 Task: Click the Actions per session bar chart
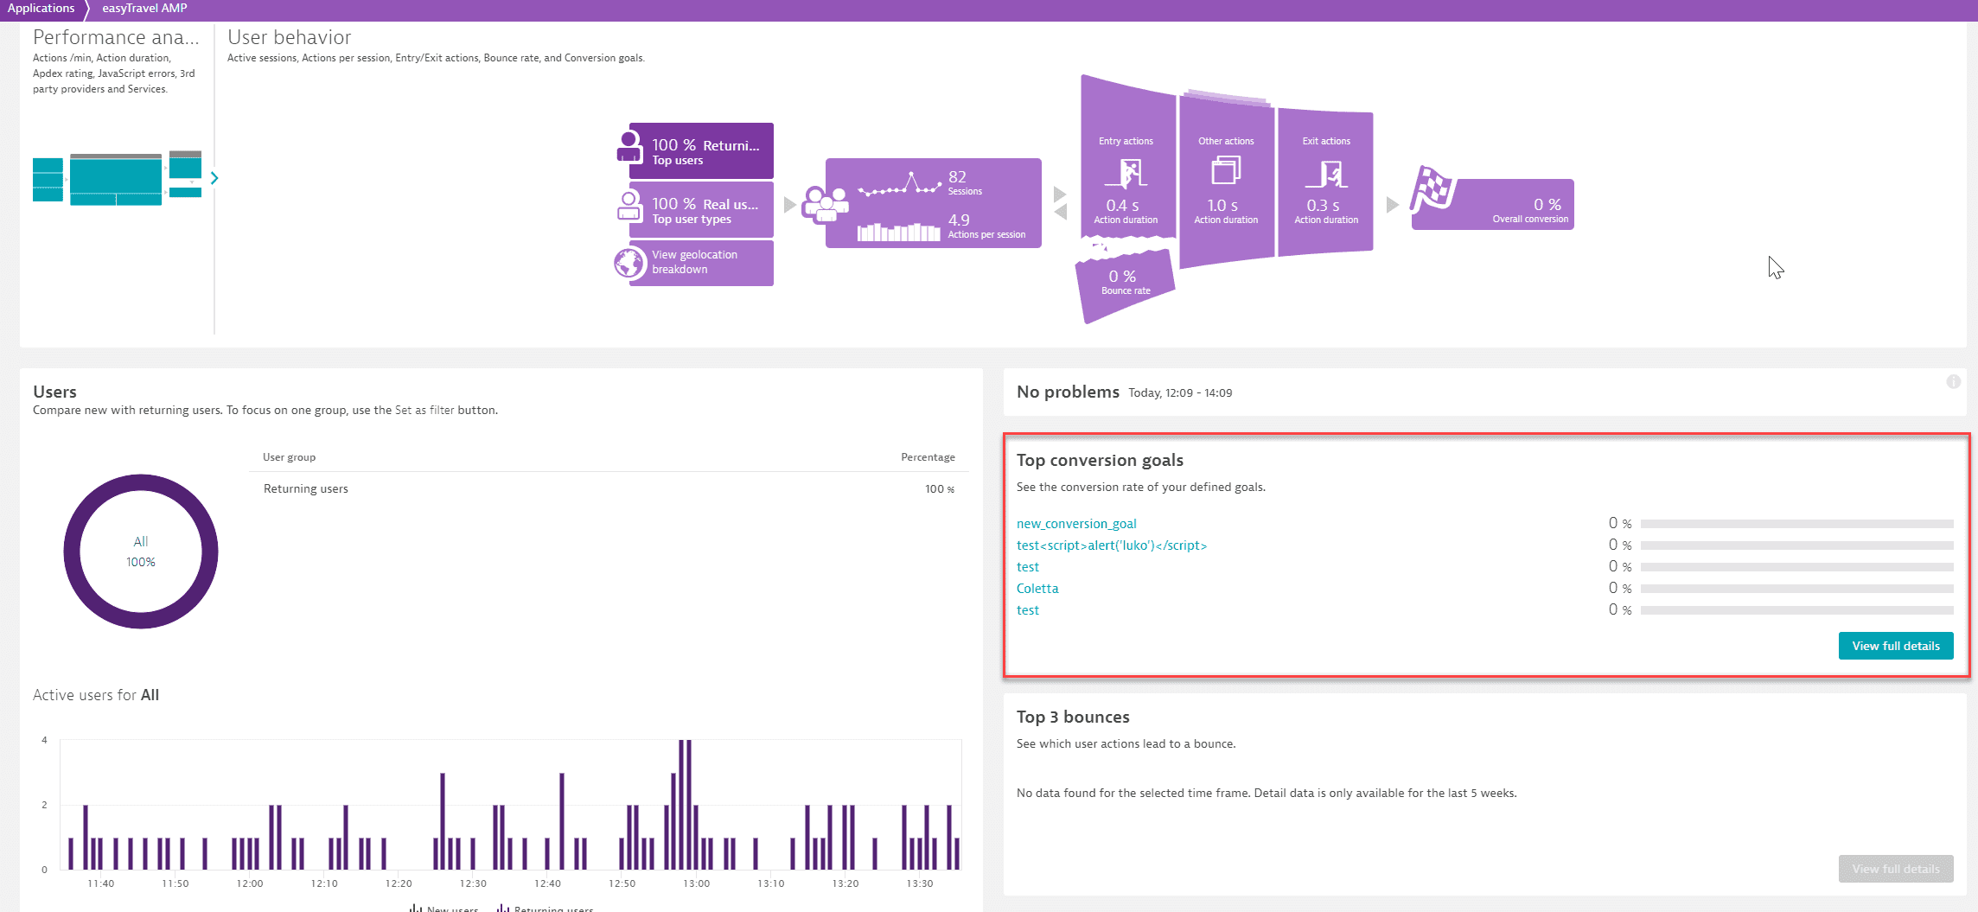(899, 231)
